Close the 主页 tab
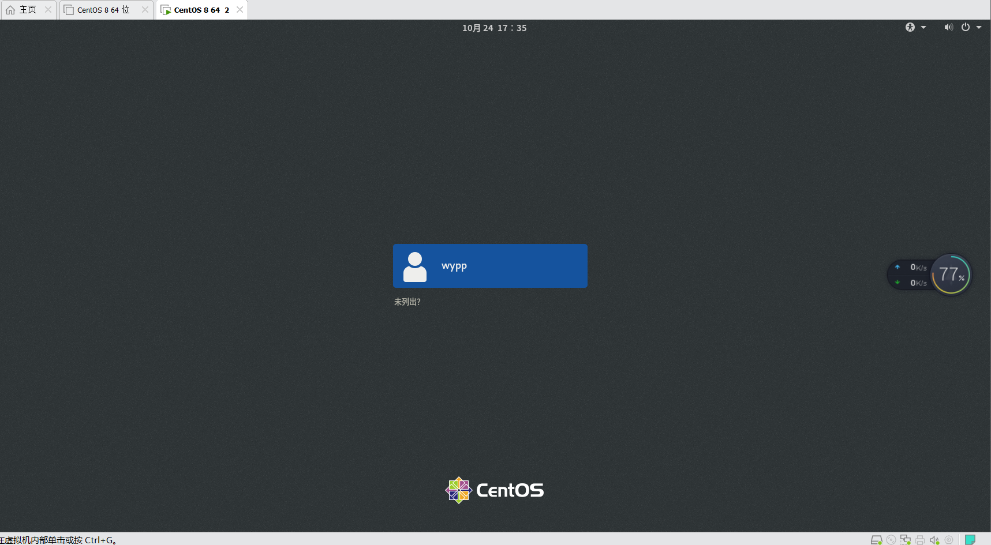Screen dimensions: 991x545 click(48, 10)
